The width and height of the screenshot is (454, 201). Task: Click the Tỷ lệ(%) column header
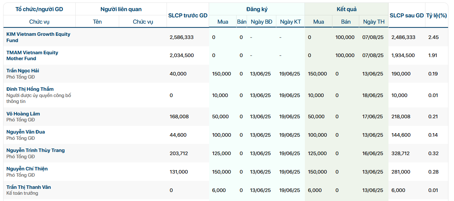tap(436, 15)
